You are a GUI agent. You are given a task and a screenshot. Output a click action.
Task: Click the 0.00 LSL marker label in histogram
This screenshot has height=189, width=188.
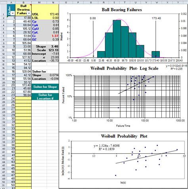tap(93, 18)
